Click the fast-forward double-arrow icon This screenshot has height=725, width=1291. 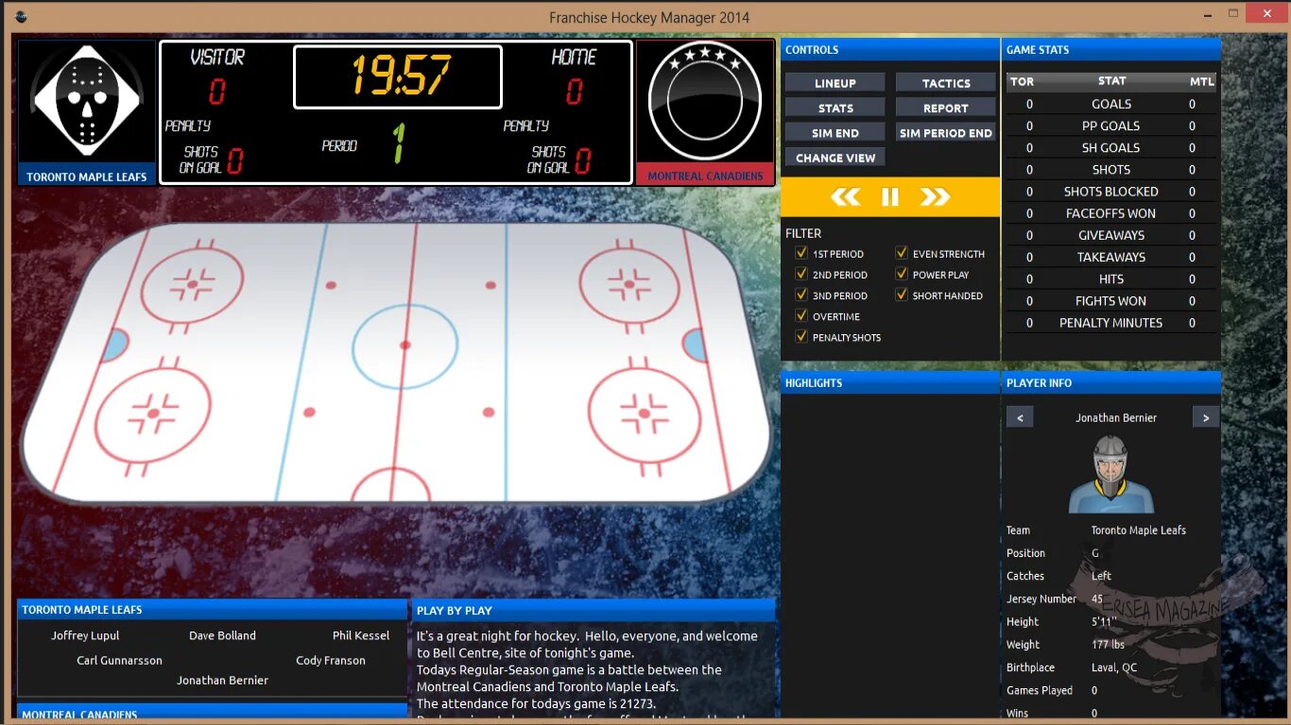(x=934, y=196)
